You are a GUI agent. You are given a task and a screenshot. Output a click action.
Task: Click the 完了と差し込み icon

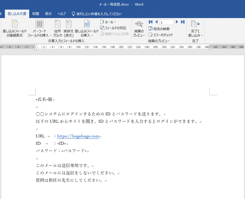[x=195, y=24]
